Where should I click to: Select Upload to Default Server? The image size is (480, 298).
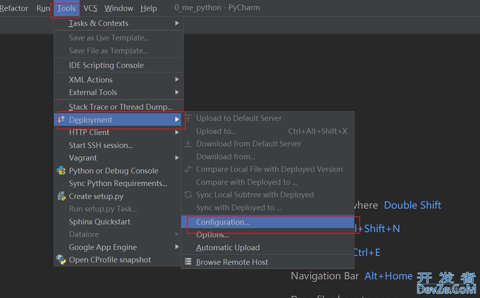coord(268,118)
